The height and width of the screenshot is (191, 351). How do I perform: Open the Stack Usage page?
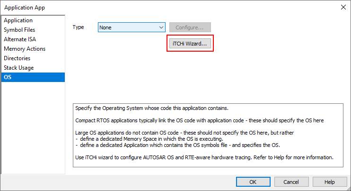19,68
